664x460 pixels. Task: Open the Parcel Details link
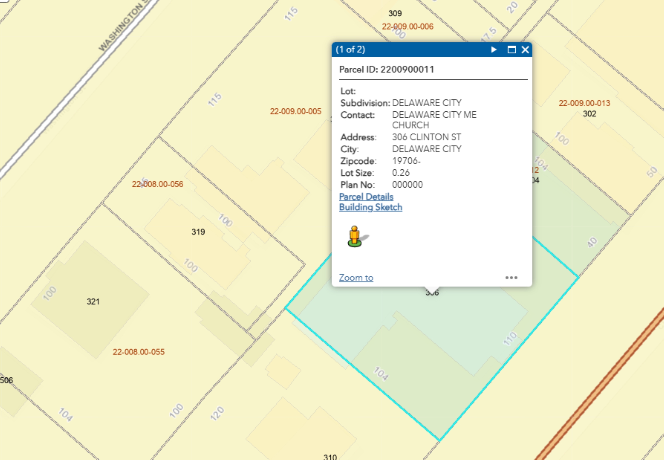366,197
